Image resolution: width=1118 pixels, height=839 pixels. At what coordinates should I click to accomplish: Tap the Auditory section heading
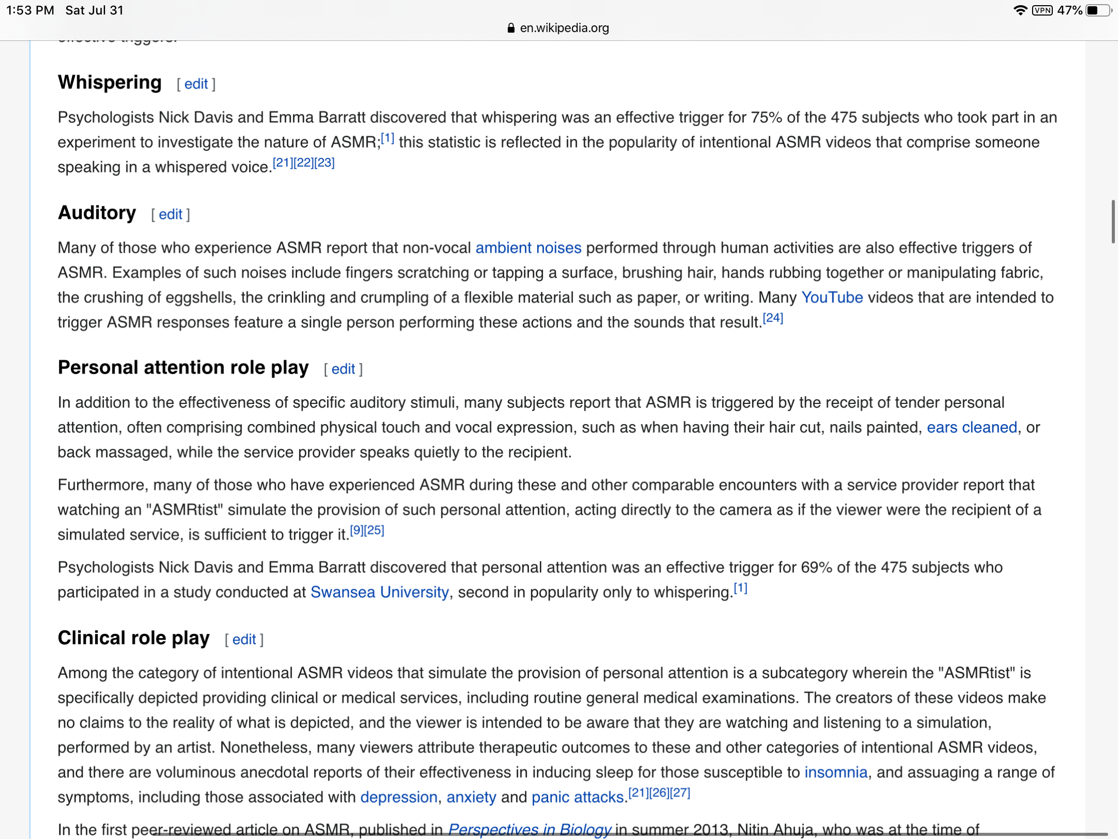[97, 213]
